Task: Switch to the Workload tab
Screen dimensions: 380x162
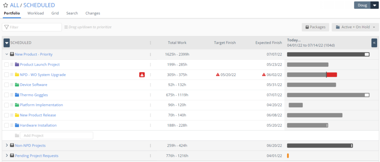Action: (36, 13)
